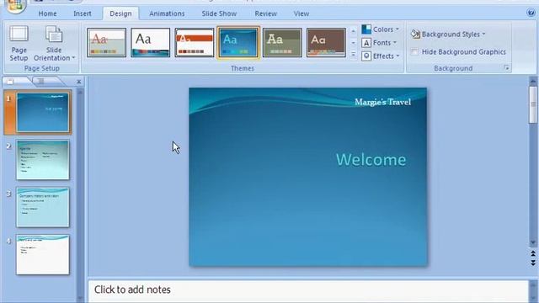Viewport: 539px width, 303px height.
Task: Apply the brown theme thumbnail
Action: point(326,43)
